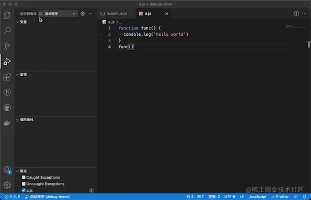This screenshot has width=311, height=200.
Task: Change end of line via LF indicator
Action: 242,197
